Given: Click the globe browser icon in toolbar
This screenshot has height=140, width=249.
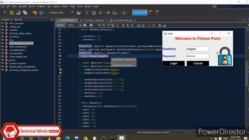Looking at the screenshot, I should [79, 12].
